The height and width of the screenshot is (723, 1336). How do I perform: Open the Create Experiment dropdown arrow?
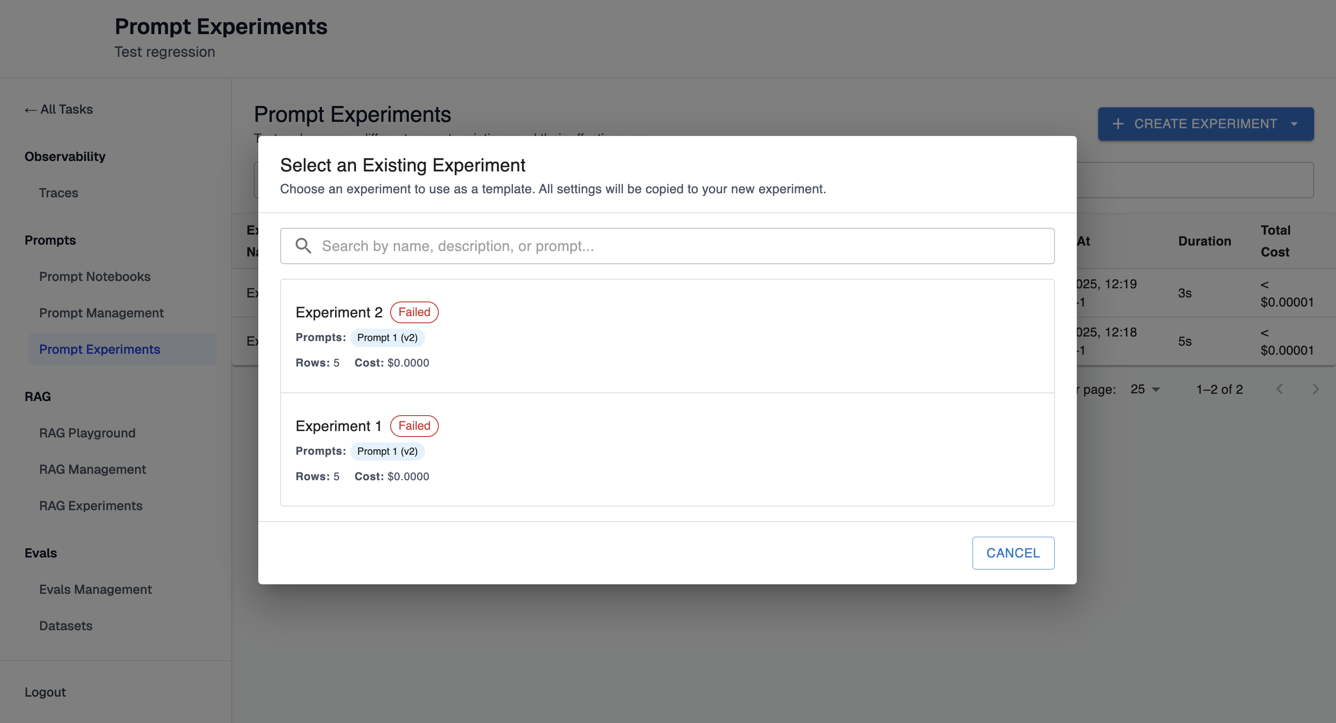pos(1294,124)
